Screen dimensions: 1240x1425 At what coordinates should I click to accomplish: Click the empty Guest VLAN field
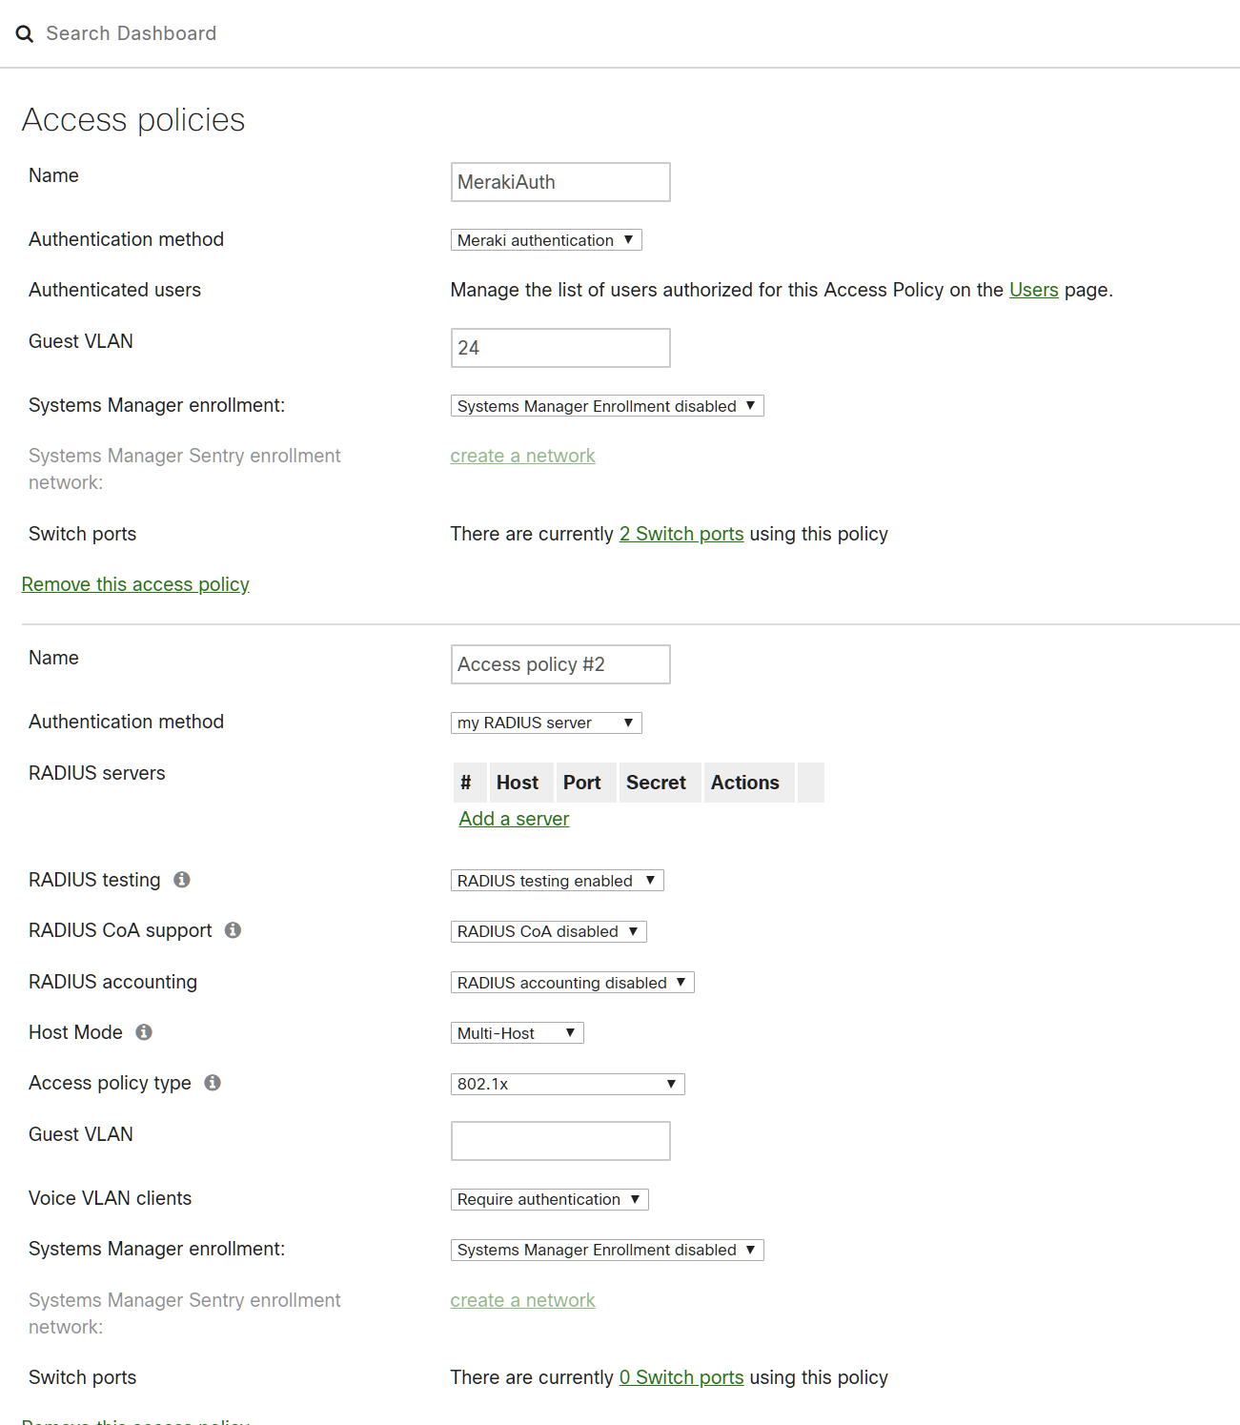coord(559,1141)
